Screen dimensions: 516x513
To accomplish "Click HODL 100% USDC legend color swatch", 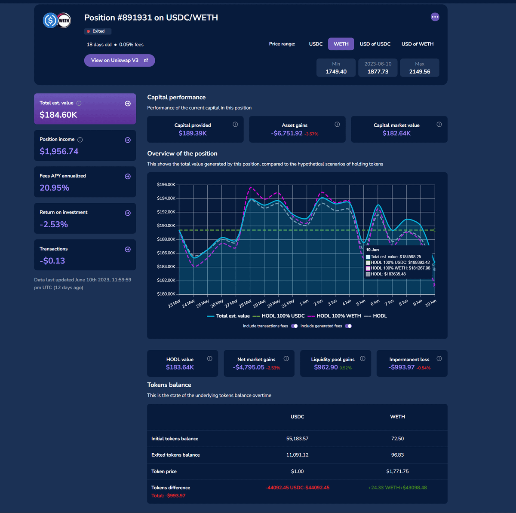I will [256, 316].
